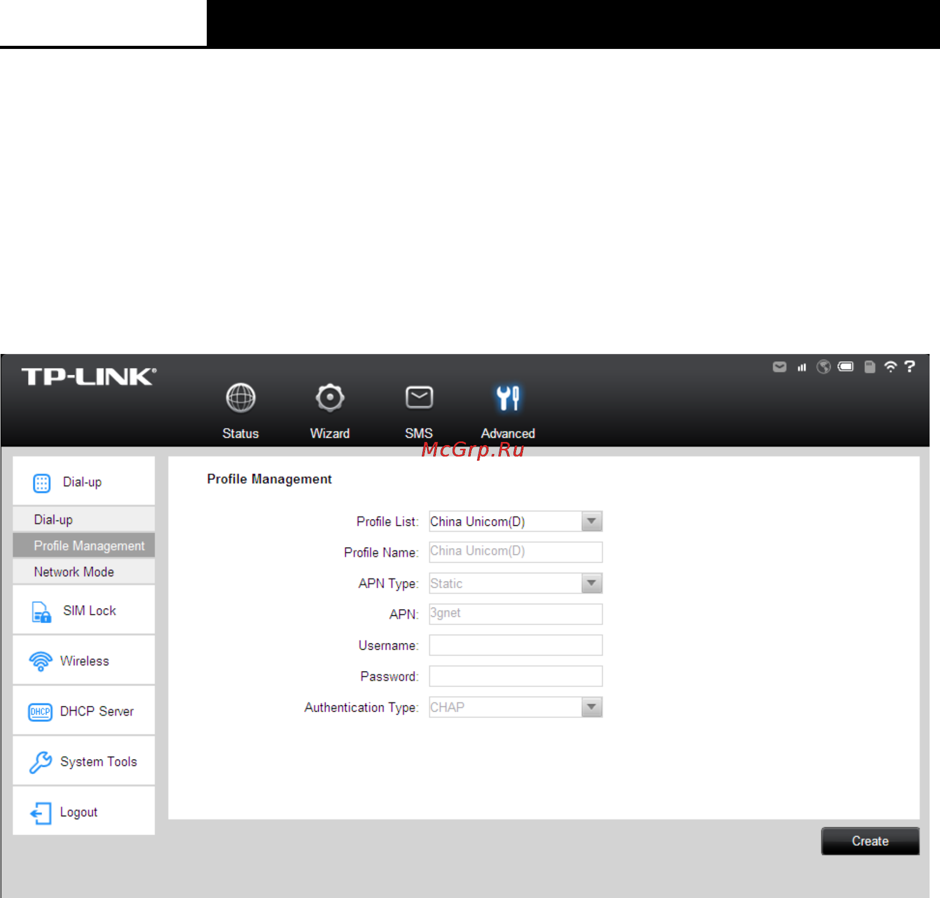Select the Dial-up submenu item
The height and width of the screenshot is (898, 940).
(x=84, y=520)
